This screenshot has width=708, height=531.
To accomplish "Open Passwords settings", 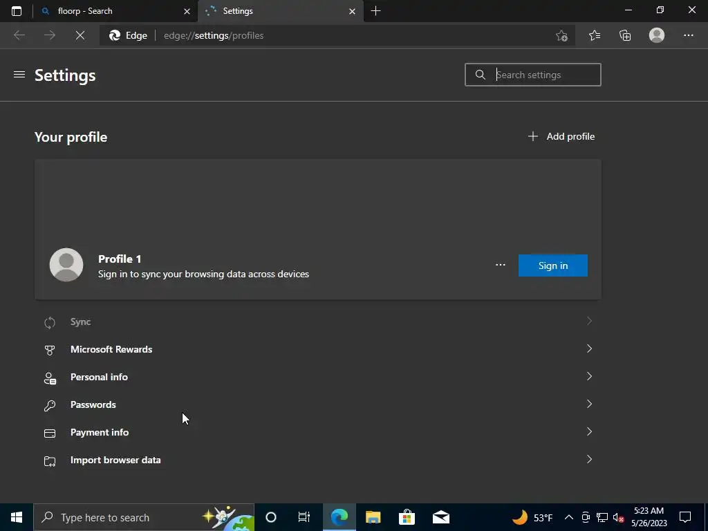I will (x=318, y=404).
